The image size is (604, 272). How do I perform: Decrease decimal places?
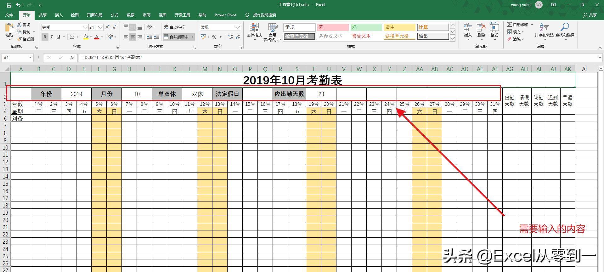pyautogui.click(x=238, y=37)
